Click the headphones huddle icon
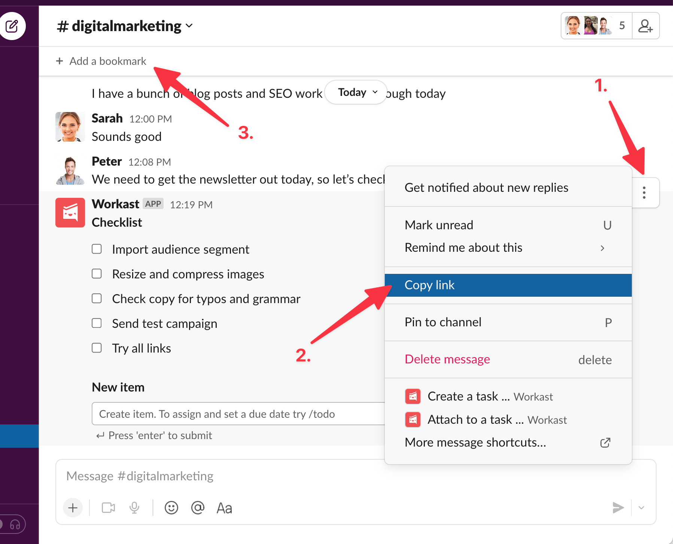The image size is (673, 544). coord(15,524)
